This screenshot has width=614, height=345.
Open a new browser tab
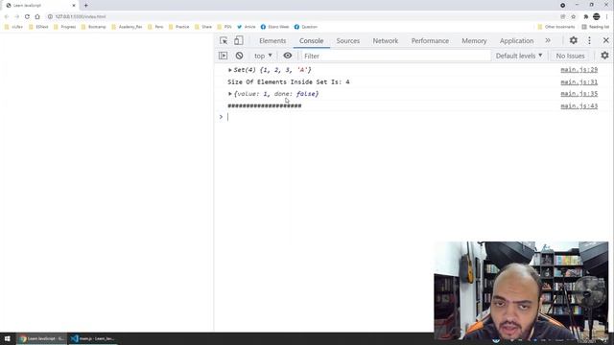(85, 6)
